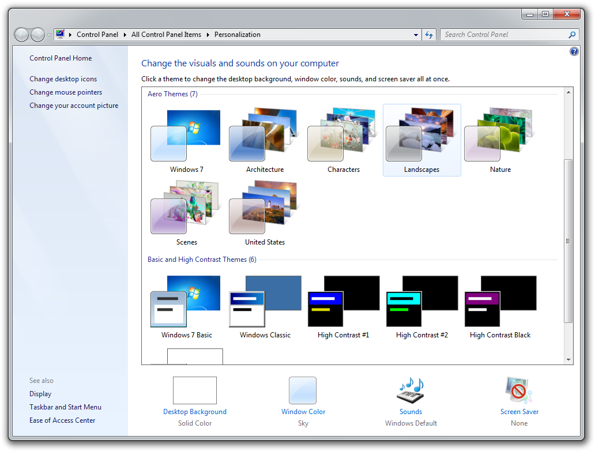Click the blue Help question mark icon
This screenshot has height=451, width=595.
point(574,51)
